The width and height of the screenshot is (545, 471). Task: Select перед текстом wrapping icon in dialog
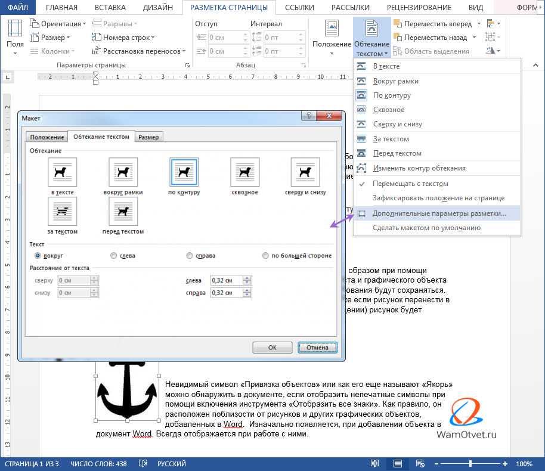coord(123,211)
